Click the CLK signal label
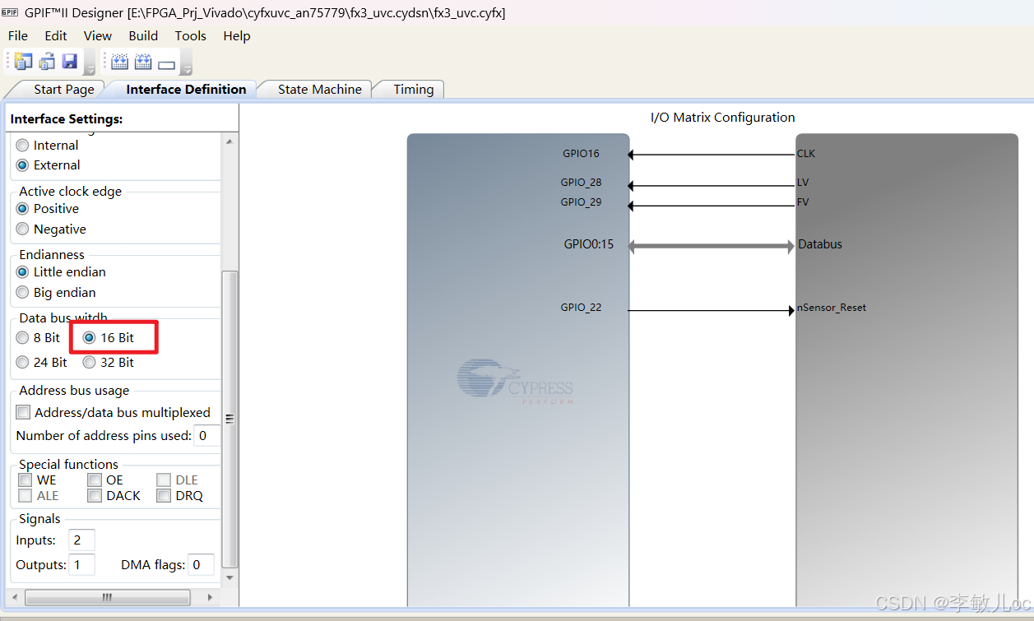1034x621 pixels. pos(806,154)
